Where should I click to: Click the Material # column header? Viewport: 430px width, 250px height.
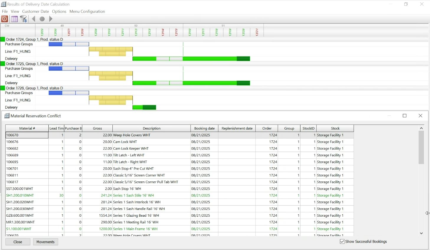pos(27,128)
